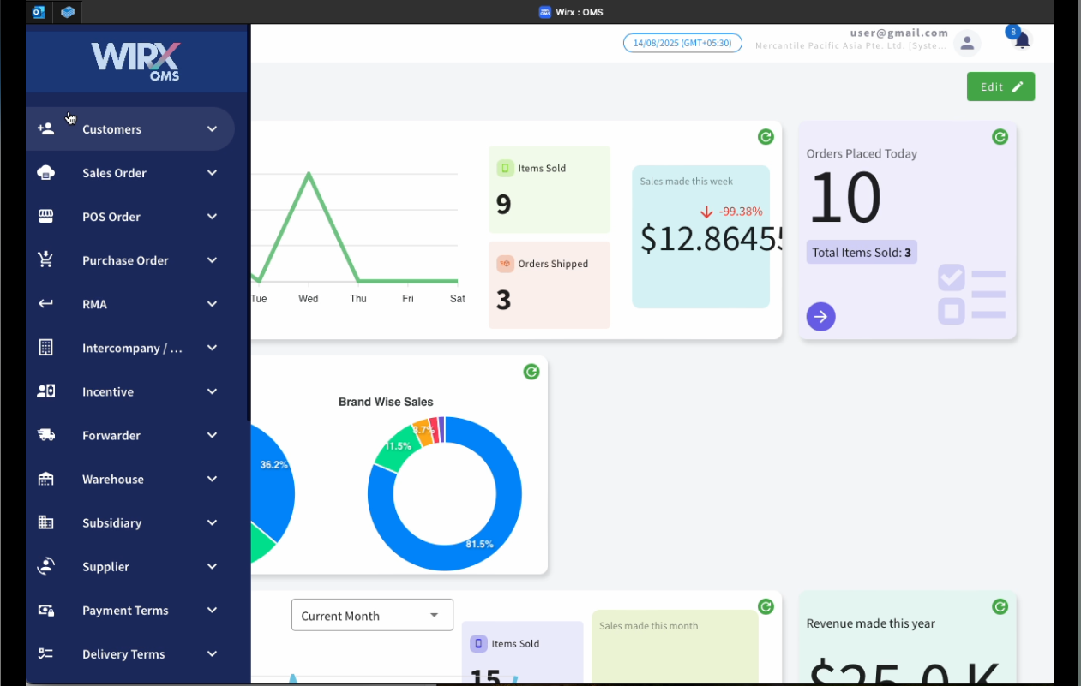The image size is (1081, 686).
Task: Open the Incentive menu item
Action: pyautogui.click(x=108, y=391)
